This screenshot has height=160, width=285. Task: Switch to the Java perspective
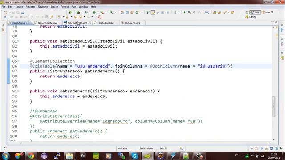coord(255,12)
